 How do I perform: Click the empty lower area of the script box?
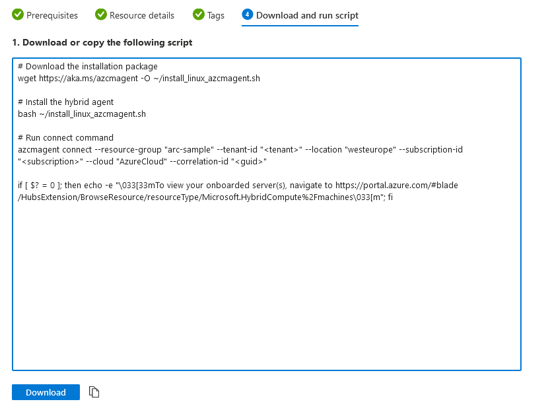(267, 286)
